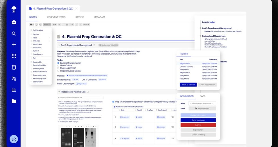Click Clone from Version button
Image resolution: width=278 pixels, height=147 pixels.
tap(207, 85)
